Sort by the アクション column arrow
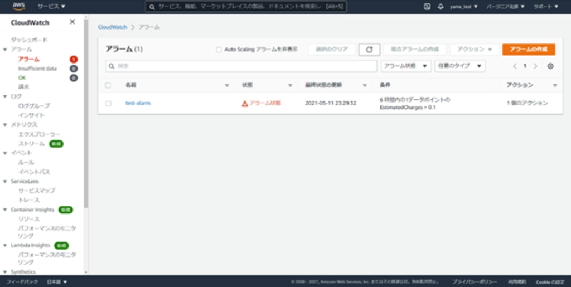 pyautogui.click(x=555, y=85)
